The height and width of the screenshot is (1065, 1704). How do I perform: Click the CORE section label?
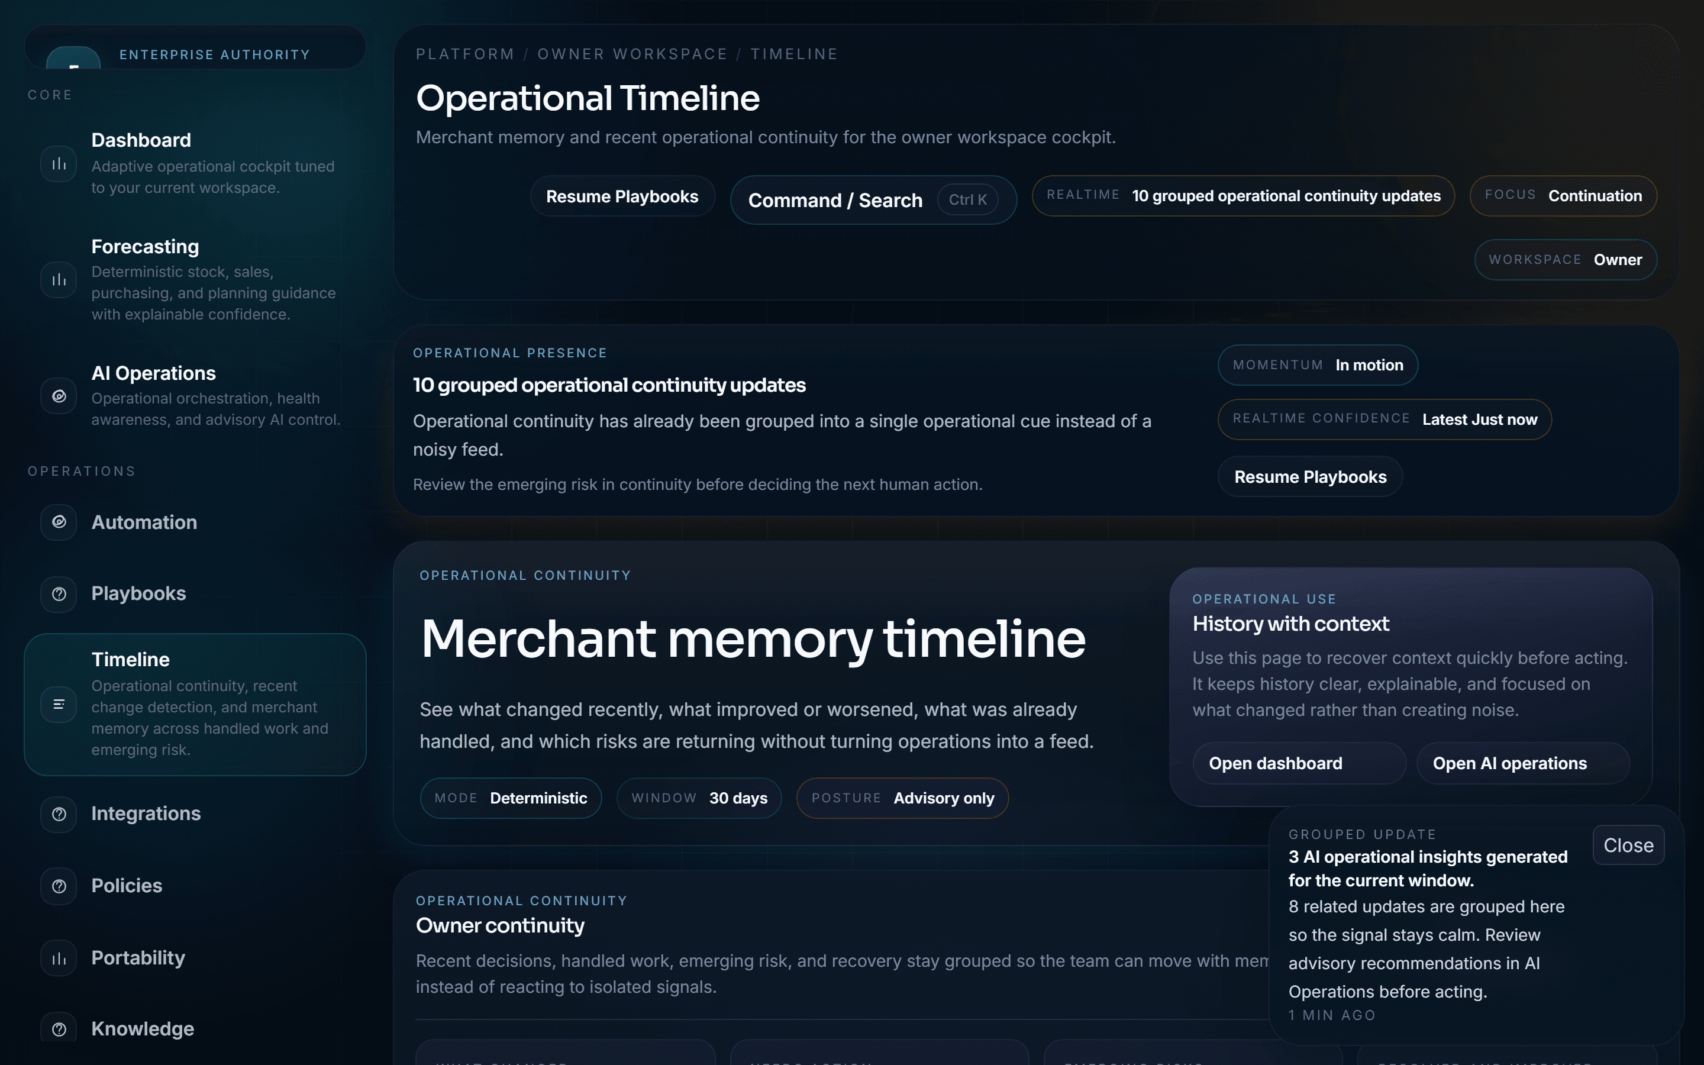coord(50,95)
